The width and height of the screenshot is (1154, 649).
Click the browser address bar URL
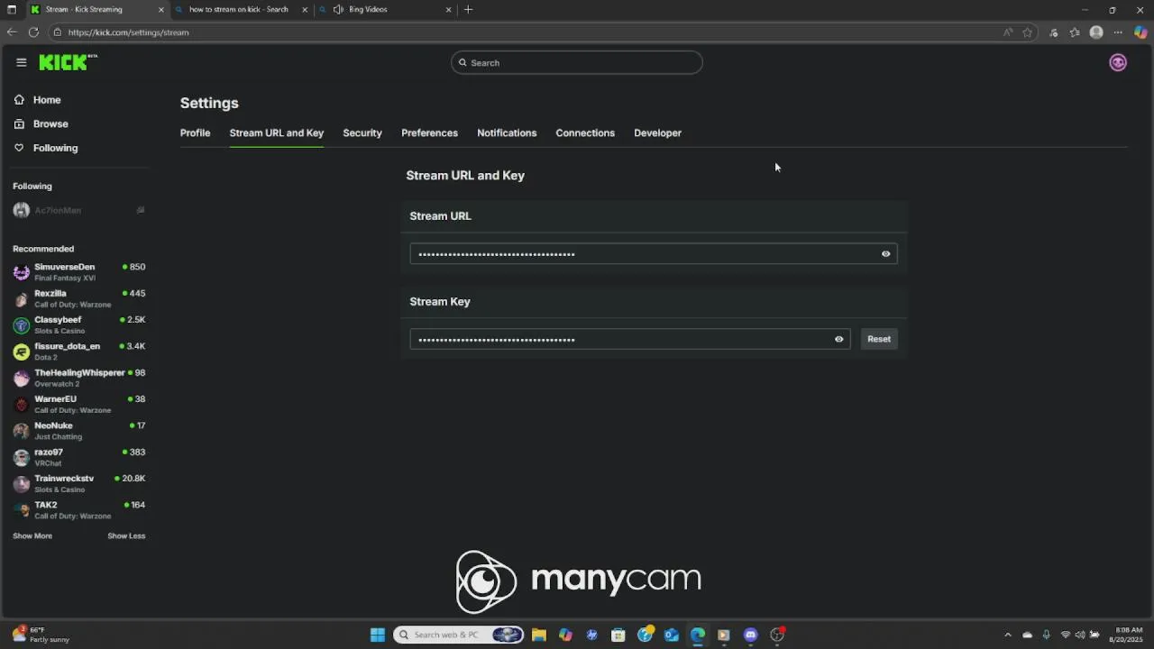pyautogui.click(x=128, y=32)
